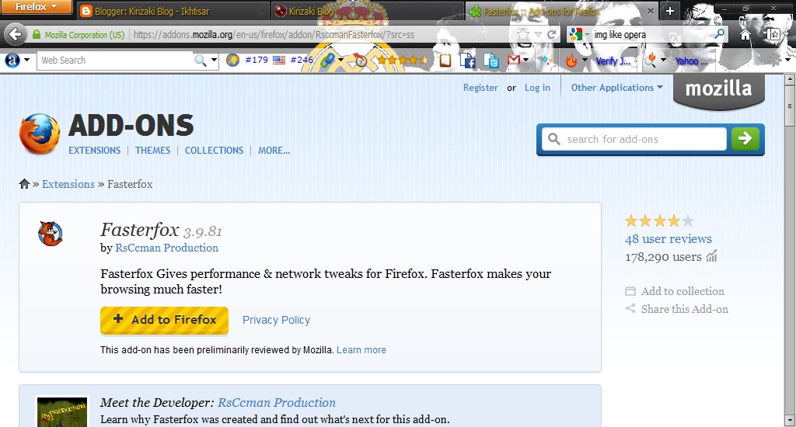
Task: Open a new tab with plus button
Action: click(669, 11)
